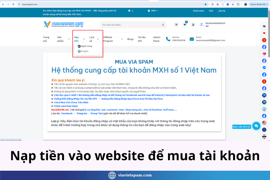Click the hotline phone icon
Image resolution: width=270 pixels, height=180 pixels.
tap(168, 39)
